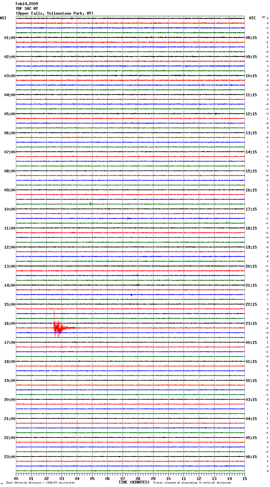Click the 23:00 MST time label
Screen dimensions: 270x487
click(10, 457)
